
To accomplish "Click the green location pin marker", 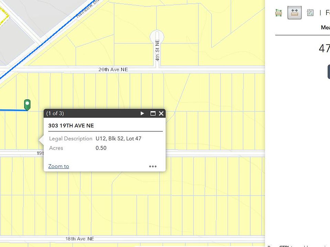I will click(27, 105).
